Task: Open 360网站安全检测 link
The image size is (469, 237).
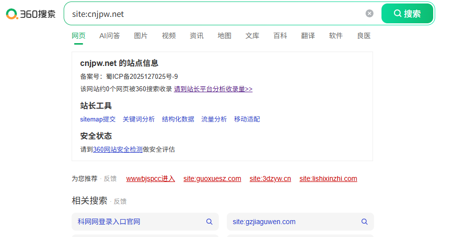Action: [118, 149]
